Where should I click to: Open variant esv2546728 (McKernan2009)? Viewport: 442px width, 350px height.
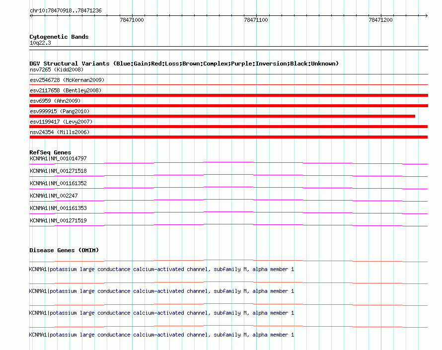67,80
